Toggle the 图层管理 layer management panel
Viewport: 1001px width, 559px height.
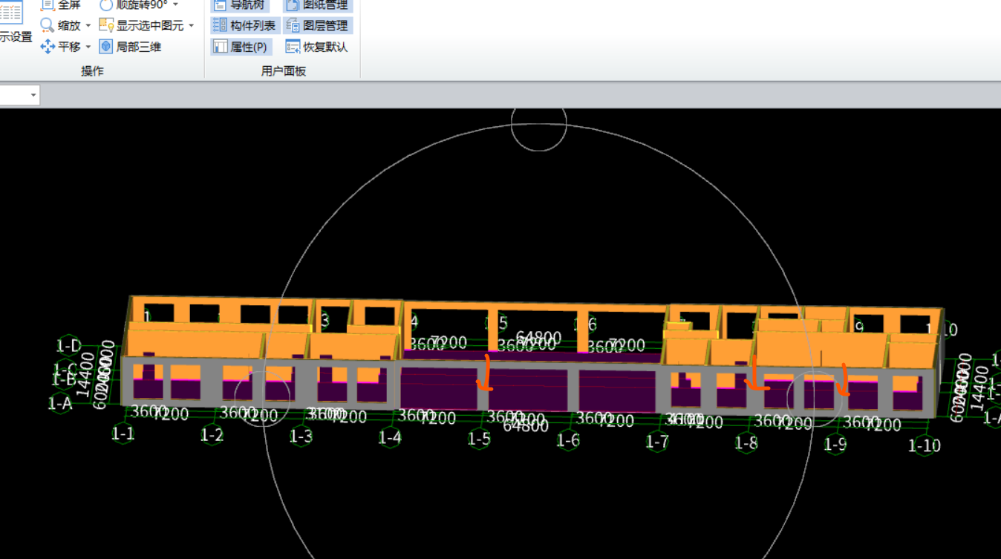coord(318,25)
